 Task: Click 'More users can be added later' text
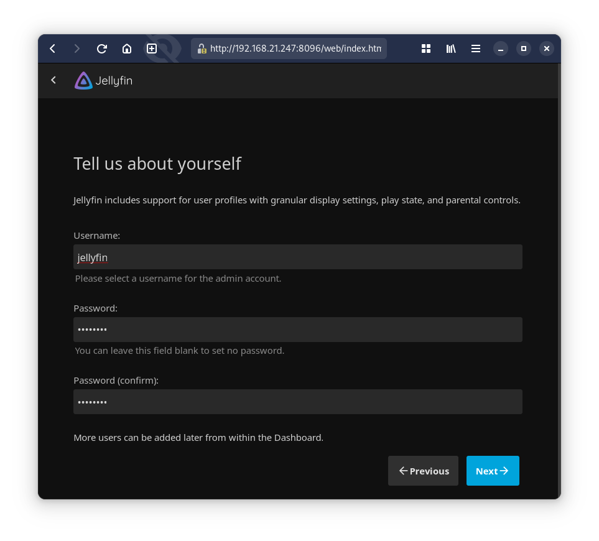pyautogui.click(x=198, y=438)
